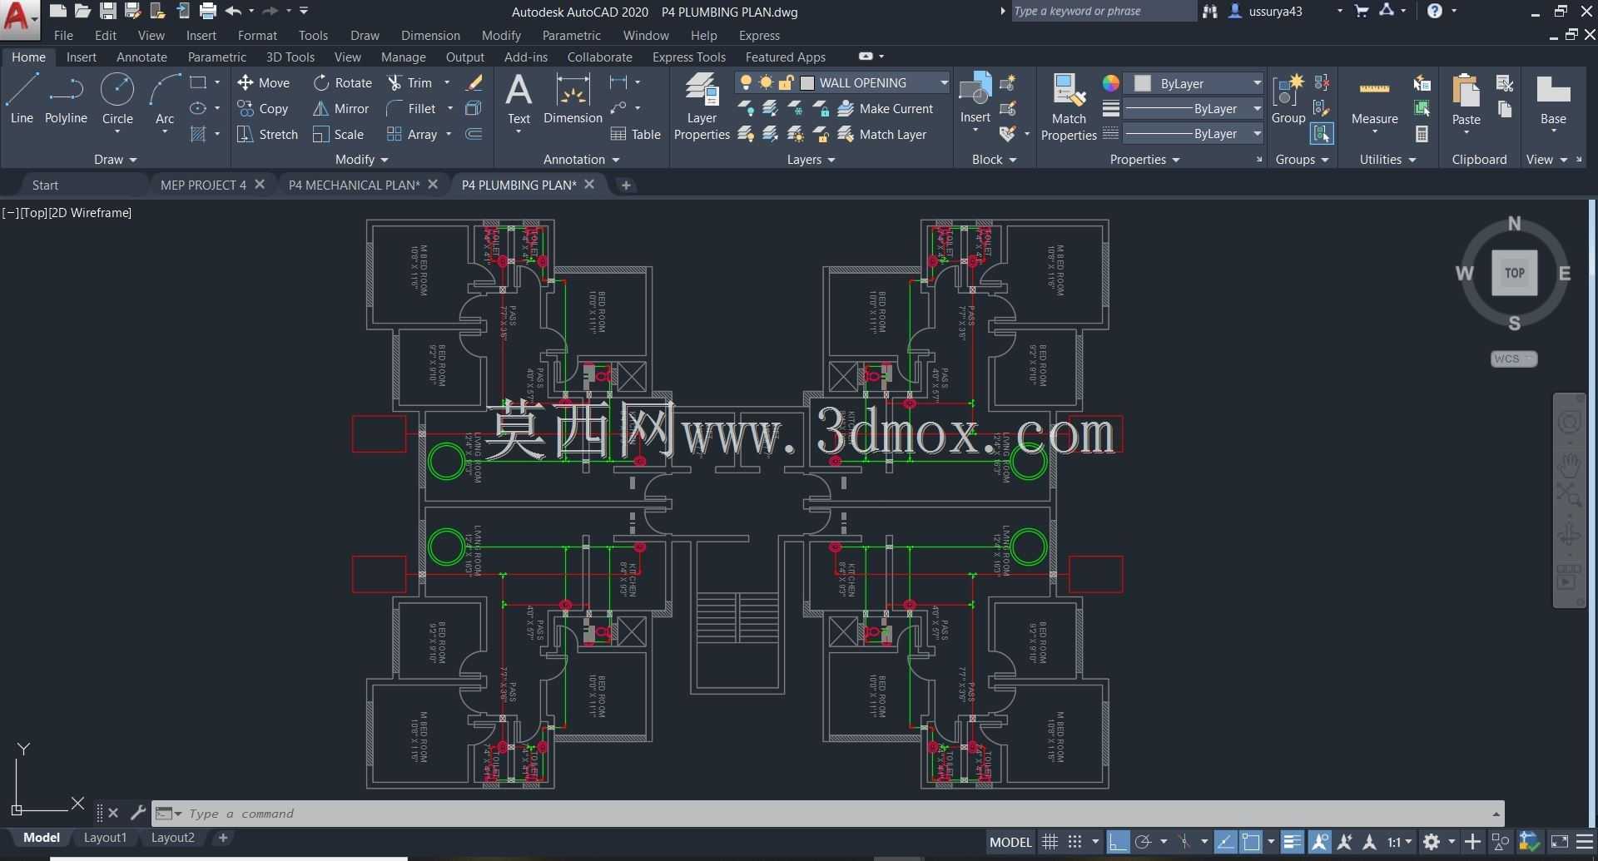
Task: Open Layer Properties manager
Action: [702, 106]
